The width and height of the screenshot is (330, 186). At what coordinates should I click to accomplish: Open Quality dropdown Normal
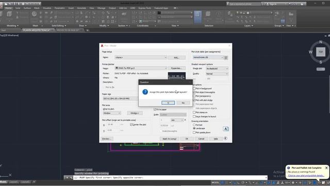217,74
